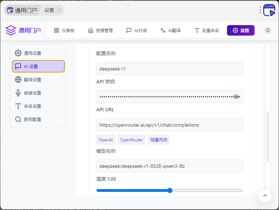Screen dimensions: 279x210
Task: Switch to AI翻译 page
Action: 170,30
